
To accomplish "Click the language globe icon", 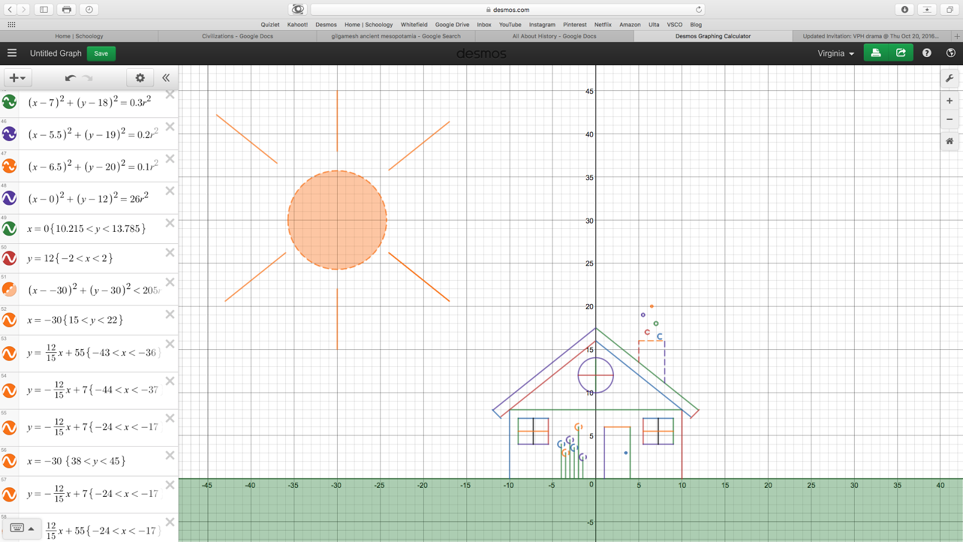I will [950, 53].
